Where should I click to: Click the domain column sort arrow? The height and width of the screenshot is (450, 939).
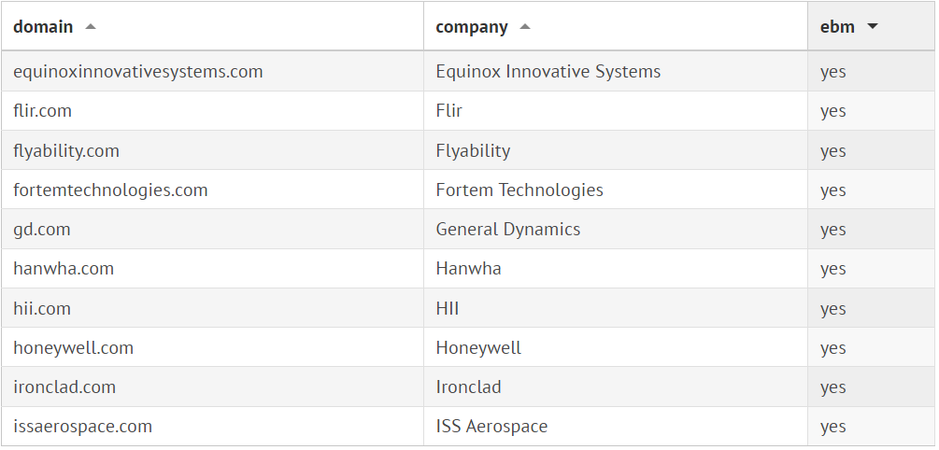(91, 27)
